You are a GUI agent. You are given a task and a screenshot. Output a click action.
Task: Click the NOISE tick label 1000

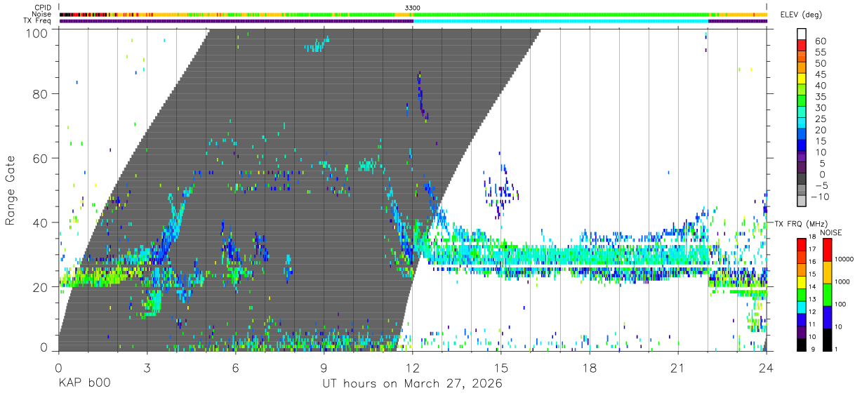(x=842, y=283)
